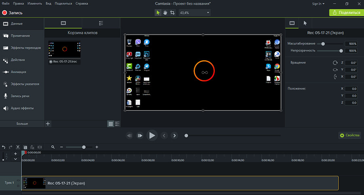364x195 pixels.
Task: Click the Свойства button
Action: pos(350,135)
